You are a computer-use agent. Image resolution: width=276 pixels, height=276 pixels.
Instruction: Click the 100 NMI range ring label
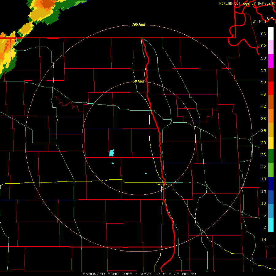tap(139, 25)
